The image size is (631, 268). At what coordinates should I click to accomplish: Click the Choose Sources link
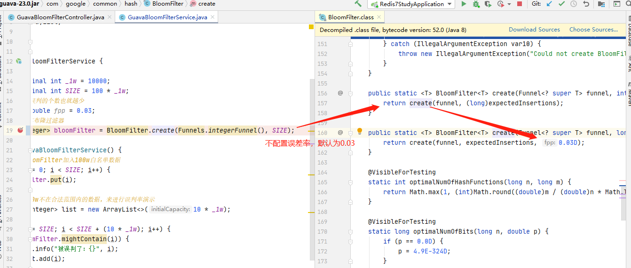pyautogui.click(x=593, y=30)
